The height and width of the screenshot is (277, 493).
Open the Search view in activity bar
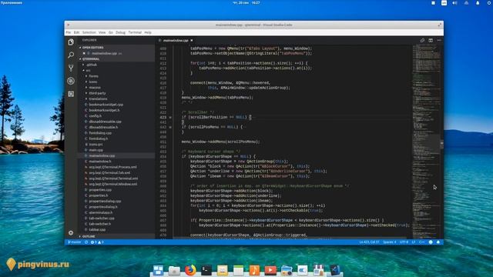[x=71, y=55]
